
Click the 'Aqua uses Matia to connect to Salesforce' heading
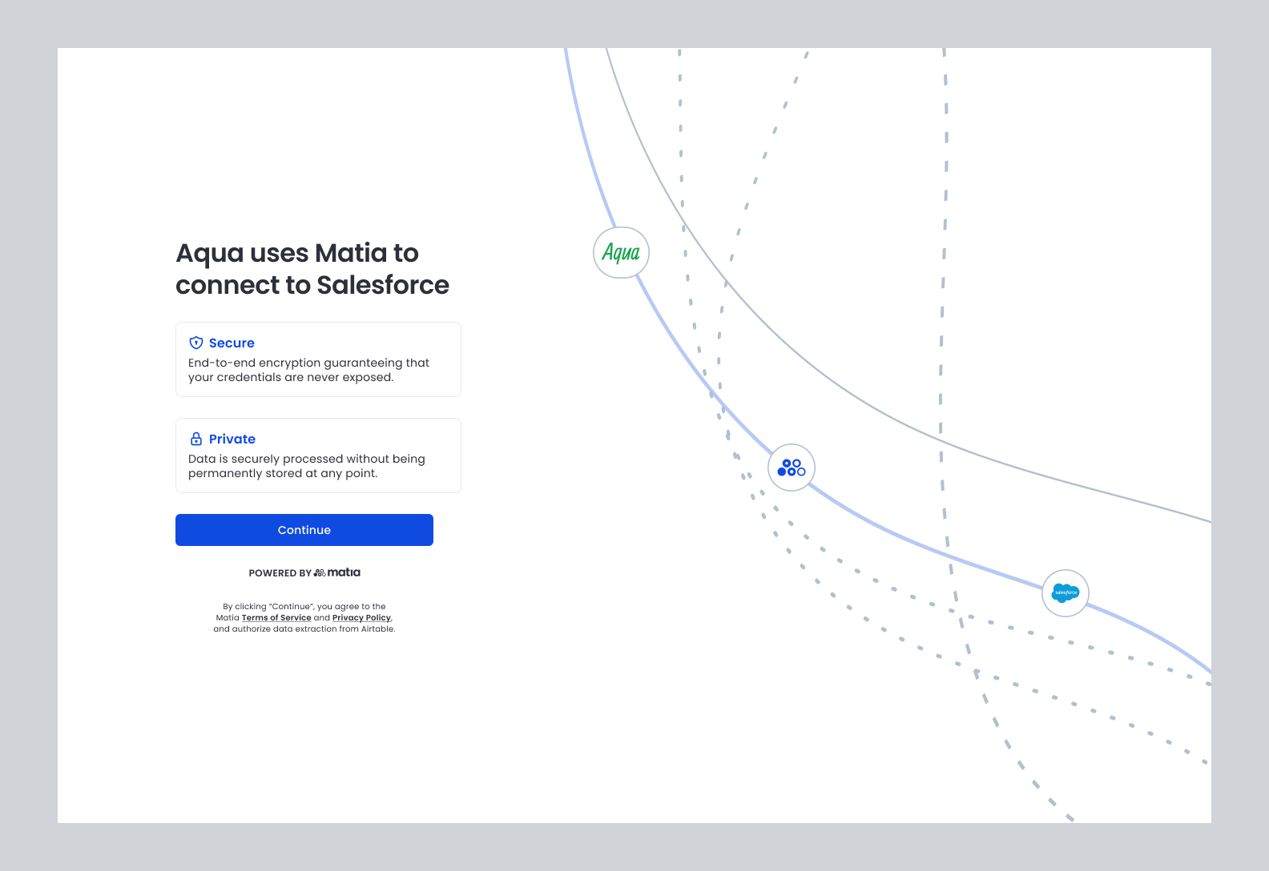coord(312,269)
